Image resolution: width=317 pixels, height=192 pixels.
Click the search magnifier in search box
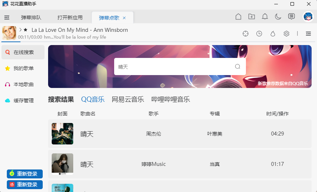[x=238, y=67]
